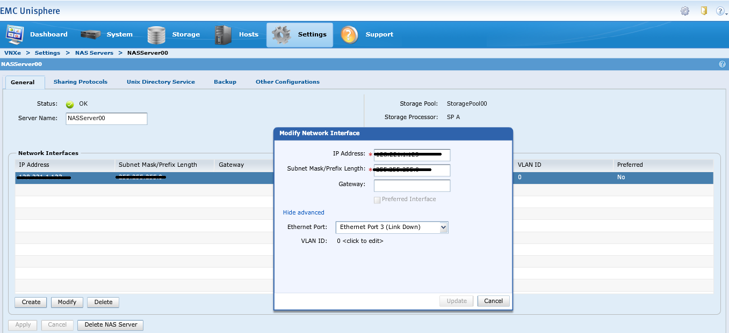Open the Dashboard icon in navigation bar
This screenshot has height=333, width=729.
click(x=15, y=34)
